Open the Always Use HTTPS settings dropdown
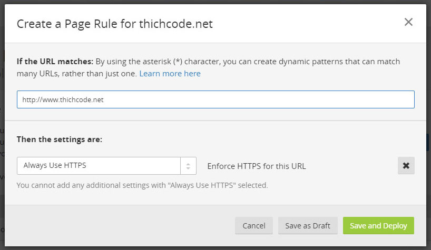This screenshot has height=250, width=431. 106,165
